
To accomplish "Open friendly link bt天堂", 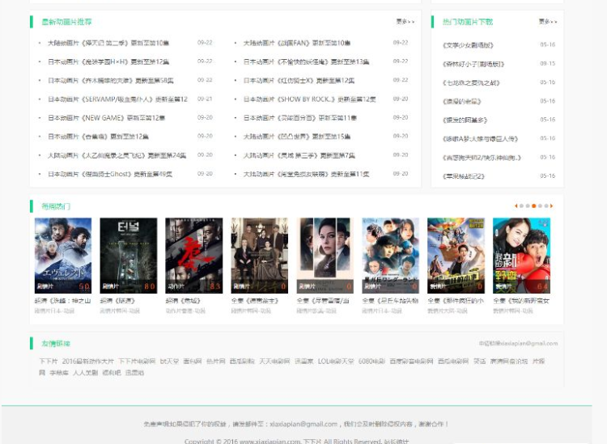I will pyautogui.click(x=170, y=362).
